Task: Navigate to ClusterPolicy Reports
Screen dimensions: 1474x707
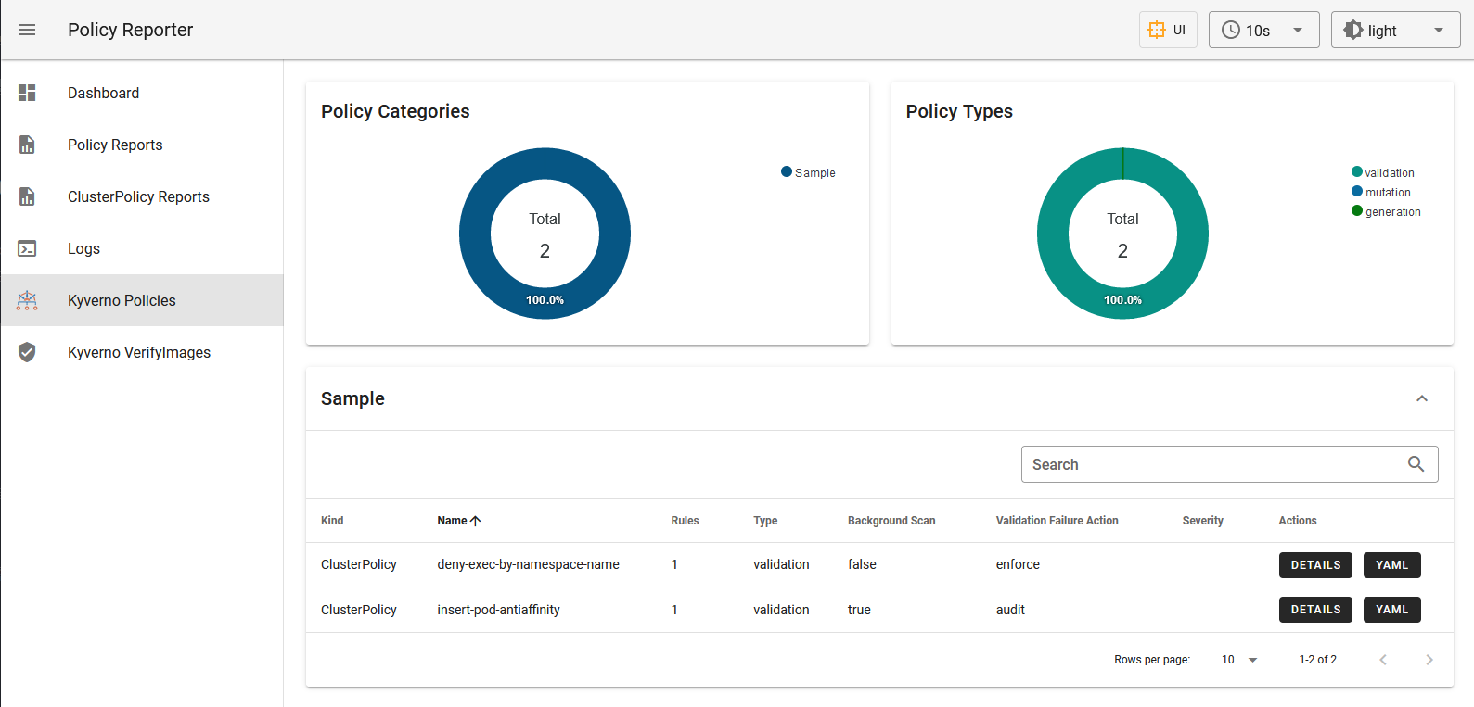Action: 142,196
